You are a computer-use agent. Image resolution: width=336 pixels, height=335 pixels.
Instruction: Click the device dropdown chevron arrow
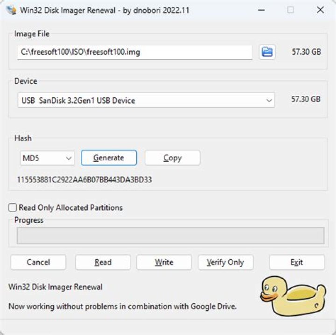269,100
